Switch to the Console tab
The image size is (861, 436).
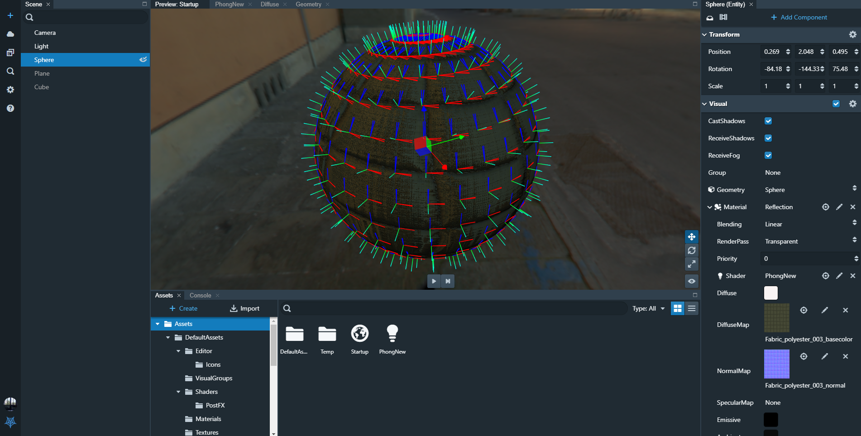(x=200, y=295)
